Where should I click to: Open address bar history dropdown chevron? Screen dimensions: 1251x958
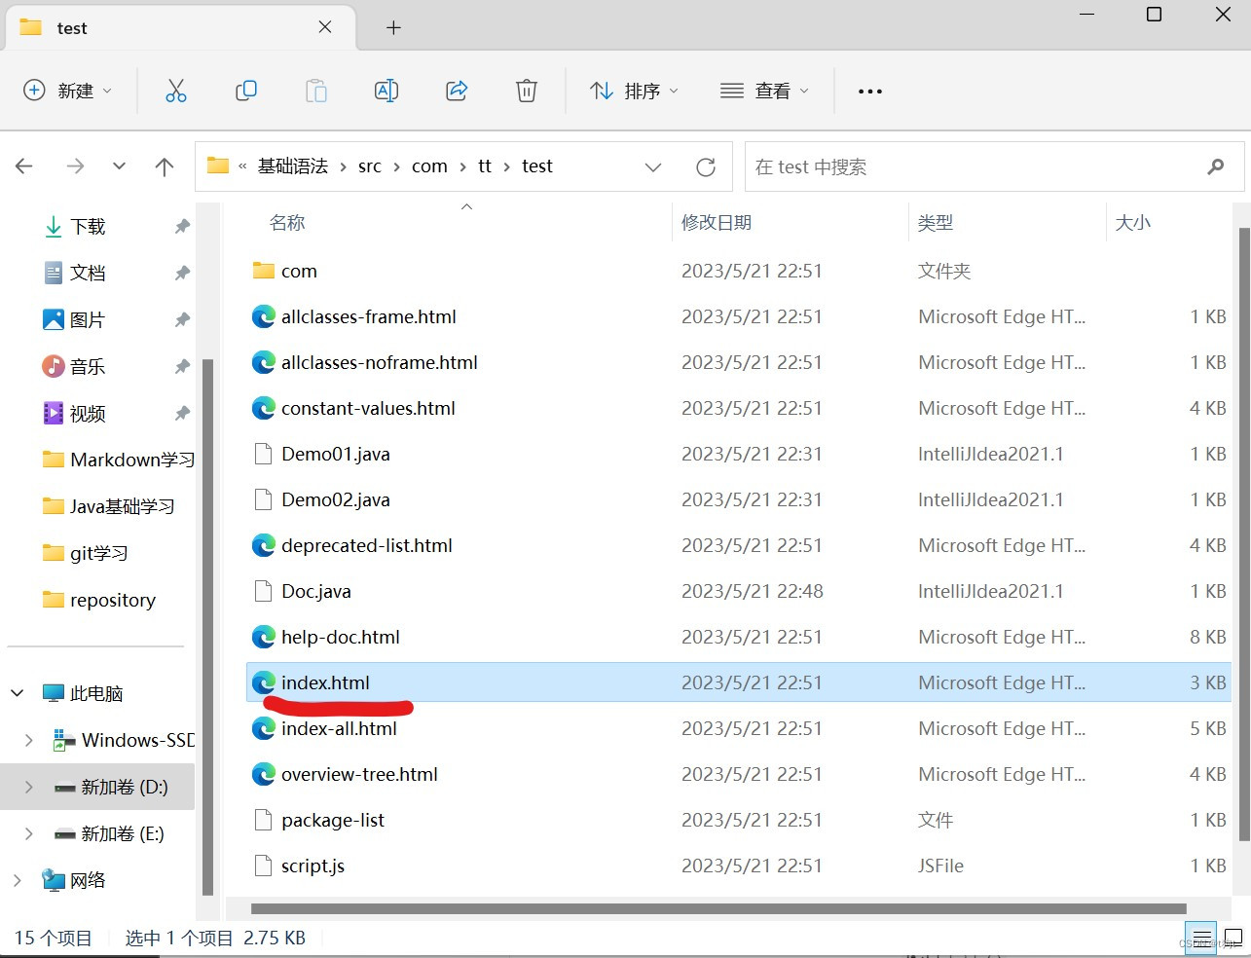[x=653, y=167]
